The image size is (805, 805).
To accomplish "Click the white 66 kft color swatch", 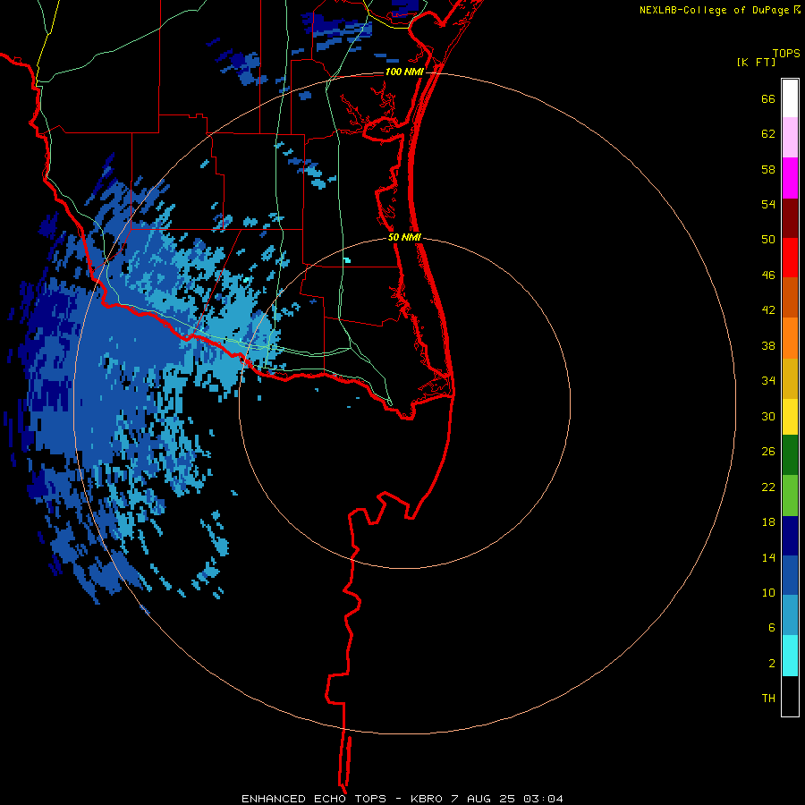I will coord(790,98).
